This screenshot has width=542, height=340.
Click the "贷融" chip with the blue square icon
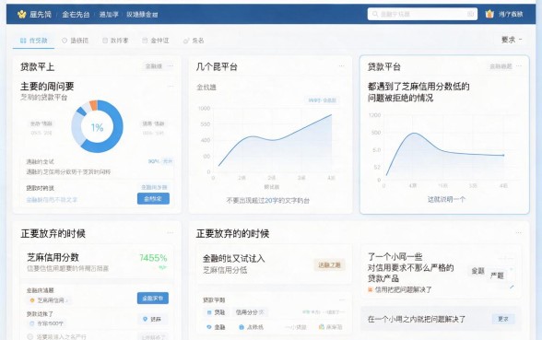click(x=216, y=312)
